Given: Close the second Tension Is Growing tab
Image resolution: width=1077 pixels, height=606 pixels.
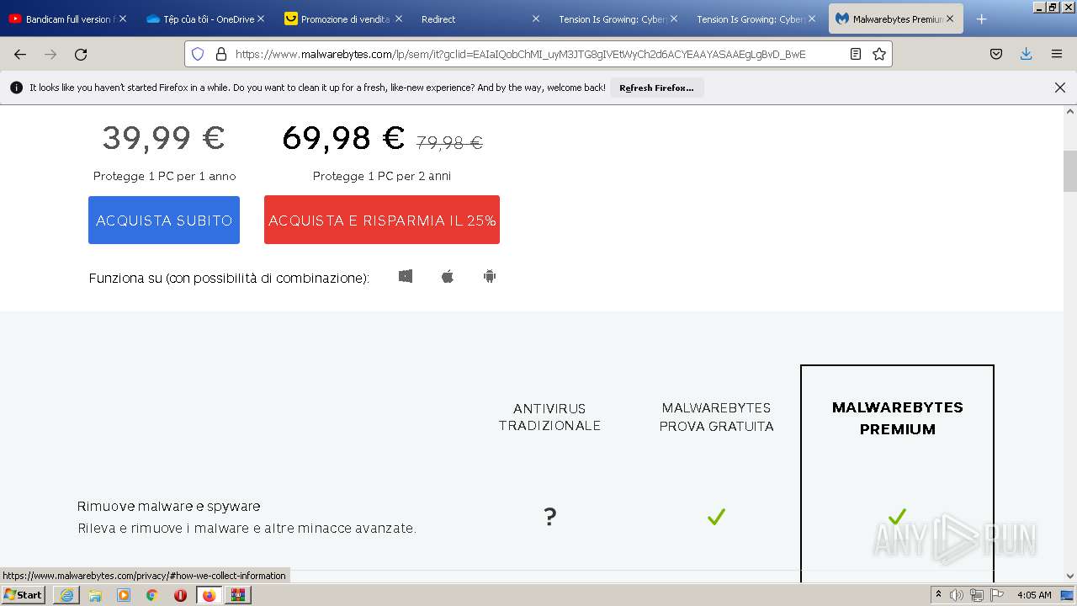Looking at the screenshot, I should (x=812, y=19).
